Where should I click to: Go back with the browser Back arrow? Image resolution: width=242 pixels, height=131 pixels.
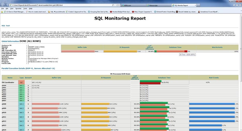pyautogui.click(x=3, y=5)
